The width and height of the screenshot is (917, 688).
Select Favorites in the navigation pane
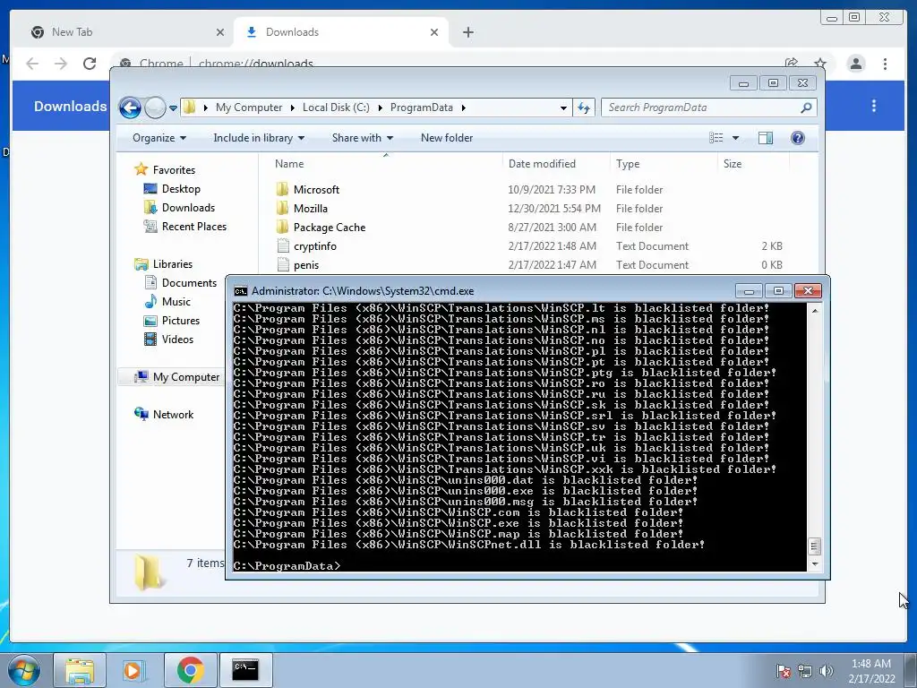click(174, 170)
